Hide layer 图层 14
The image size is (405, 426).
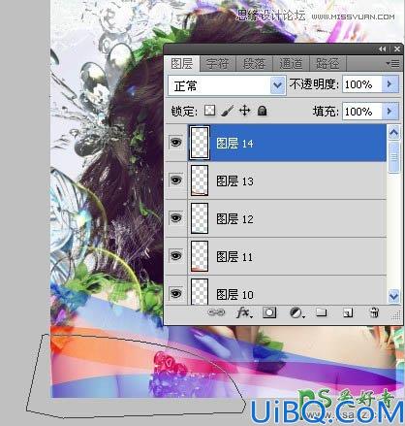point(175,143)
